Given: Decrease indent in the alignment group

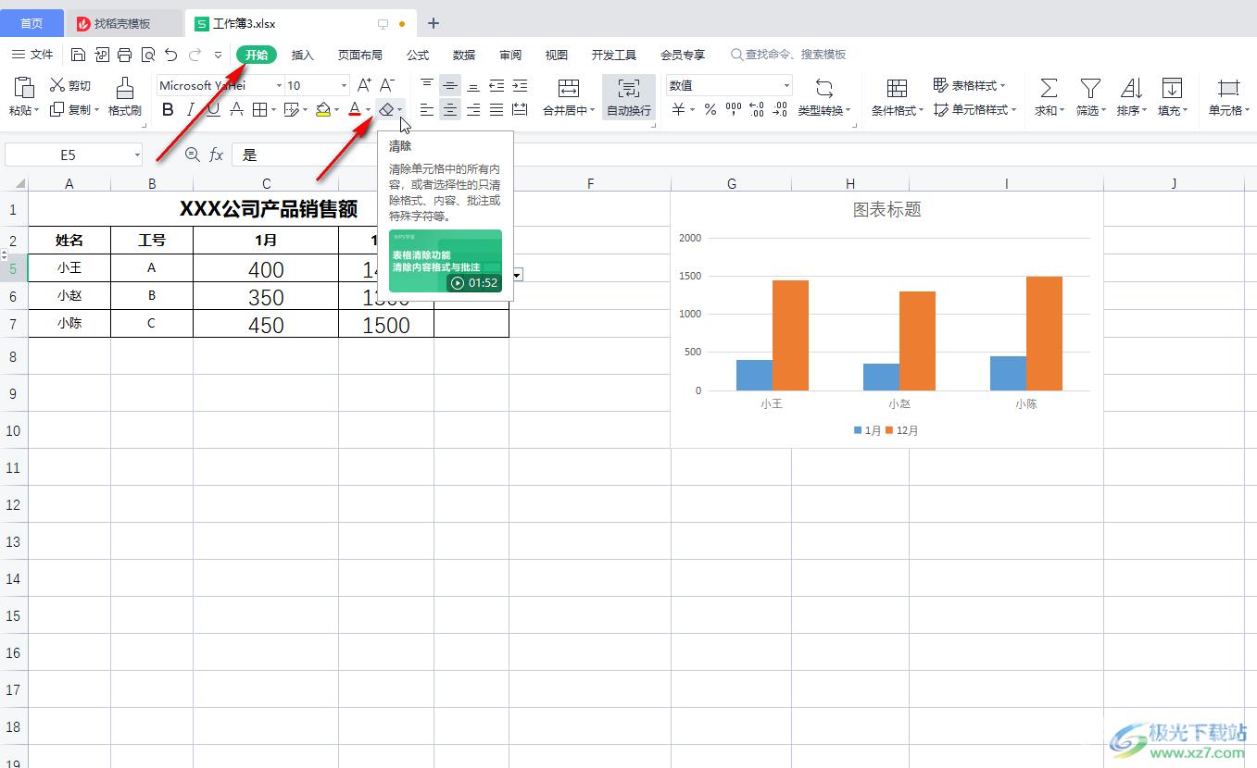Looking at the screenshot, I should (x=497, y=85).
